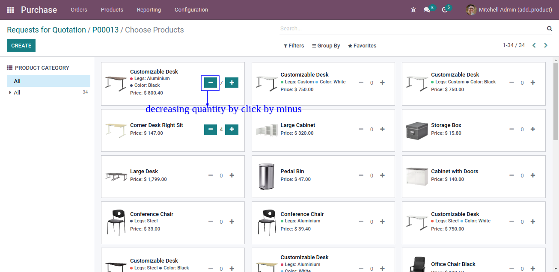The width and height of the screenshot is (559, 272).
Task: Open the debug bug tools icon
Action: coord(413,10)
